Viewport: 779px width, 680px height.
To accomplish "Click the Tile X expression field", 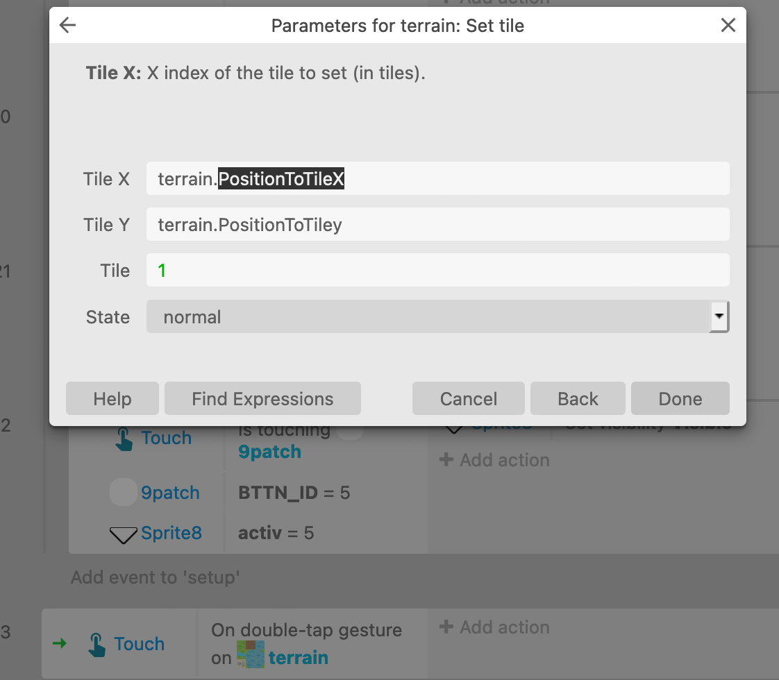I will 437,179.
